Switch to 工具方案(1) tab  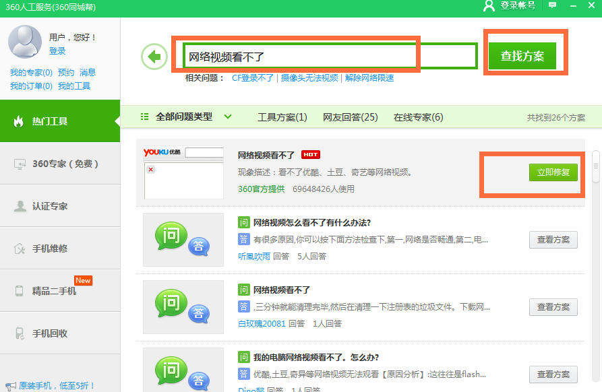[282, 117]
